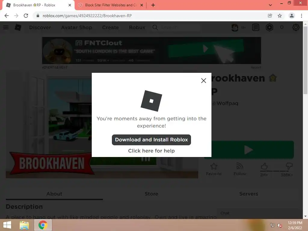The width and height of the screenshot is (308, 231).
Task: Click the green Play button
Action: pos(249,150)
